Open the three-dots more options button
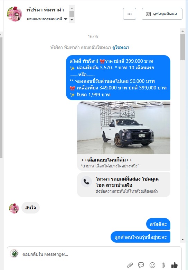Viewport: 188px width, 270px height. coord(130,14)
